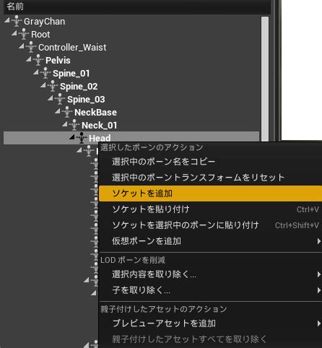Open プレビューアセットを追加 submenu
The width and height of the screenshot is (322, 348).
pyautogui.click(x=211, y=323)
